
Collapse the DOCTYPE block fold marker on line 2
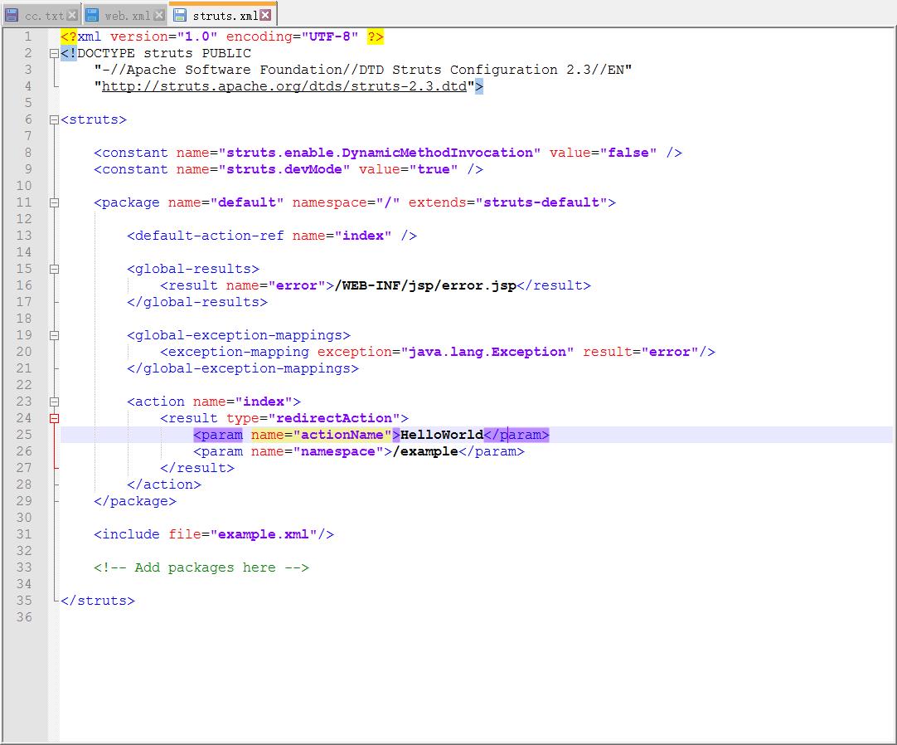[x=55, y=54]
